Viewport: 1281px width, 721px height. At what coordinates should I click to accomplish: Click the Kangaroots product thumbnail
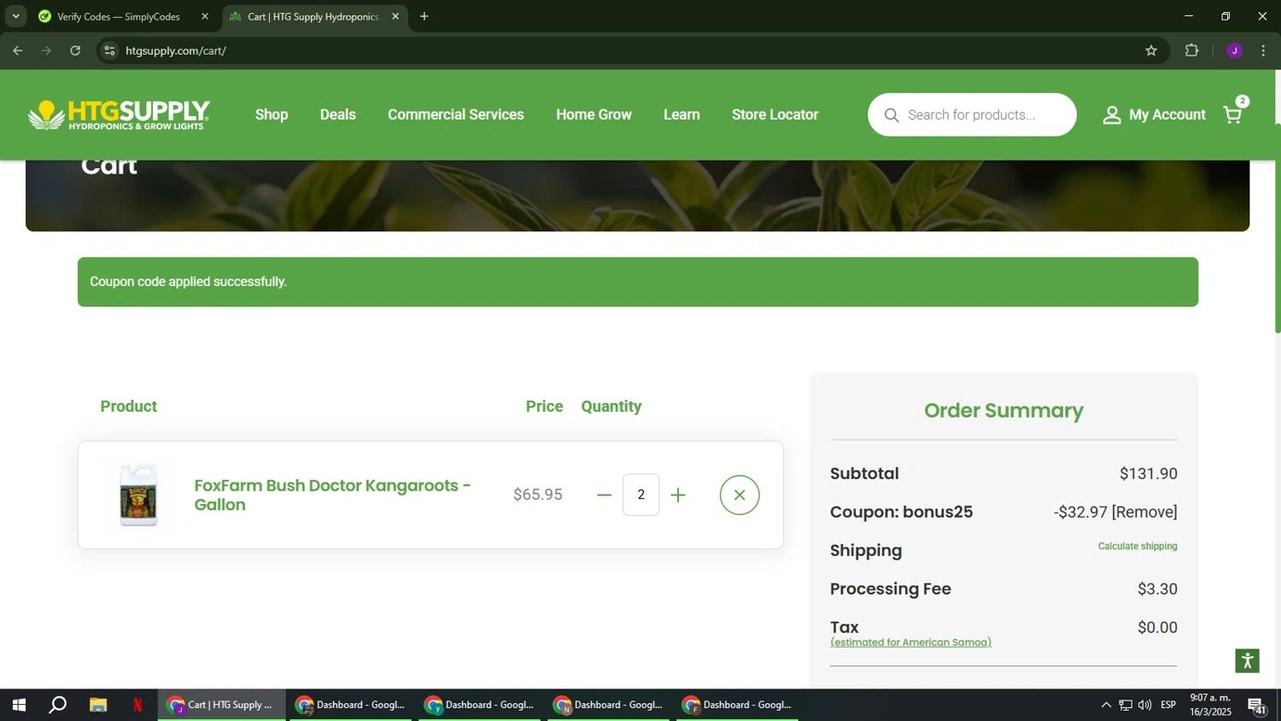coord(138,495)
